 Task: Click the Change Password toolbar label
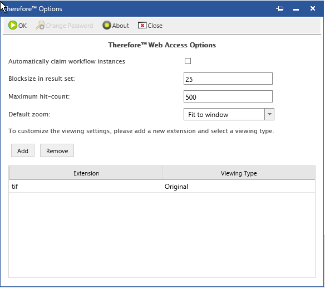69,26
